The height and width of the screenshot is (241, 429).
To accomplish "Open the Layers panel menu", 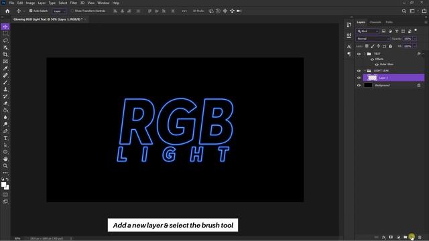I will point(426,22).
